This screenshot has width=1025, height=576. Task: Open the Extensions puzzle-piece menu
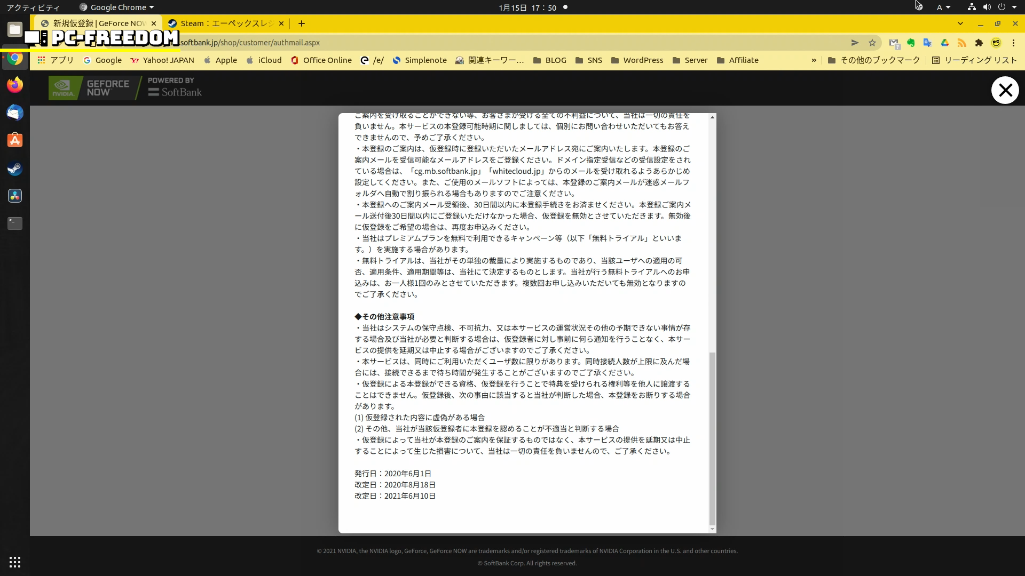pyautogui.click(x=979, y=43)
